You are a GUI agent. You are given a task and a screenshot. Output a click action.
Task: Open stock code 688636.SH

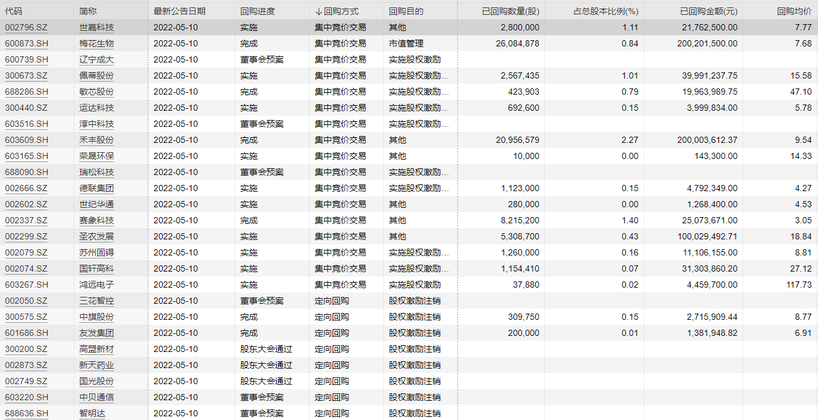tap(27, 413)
